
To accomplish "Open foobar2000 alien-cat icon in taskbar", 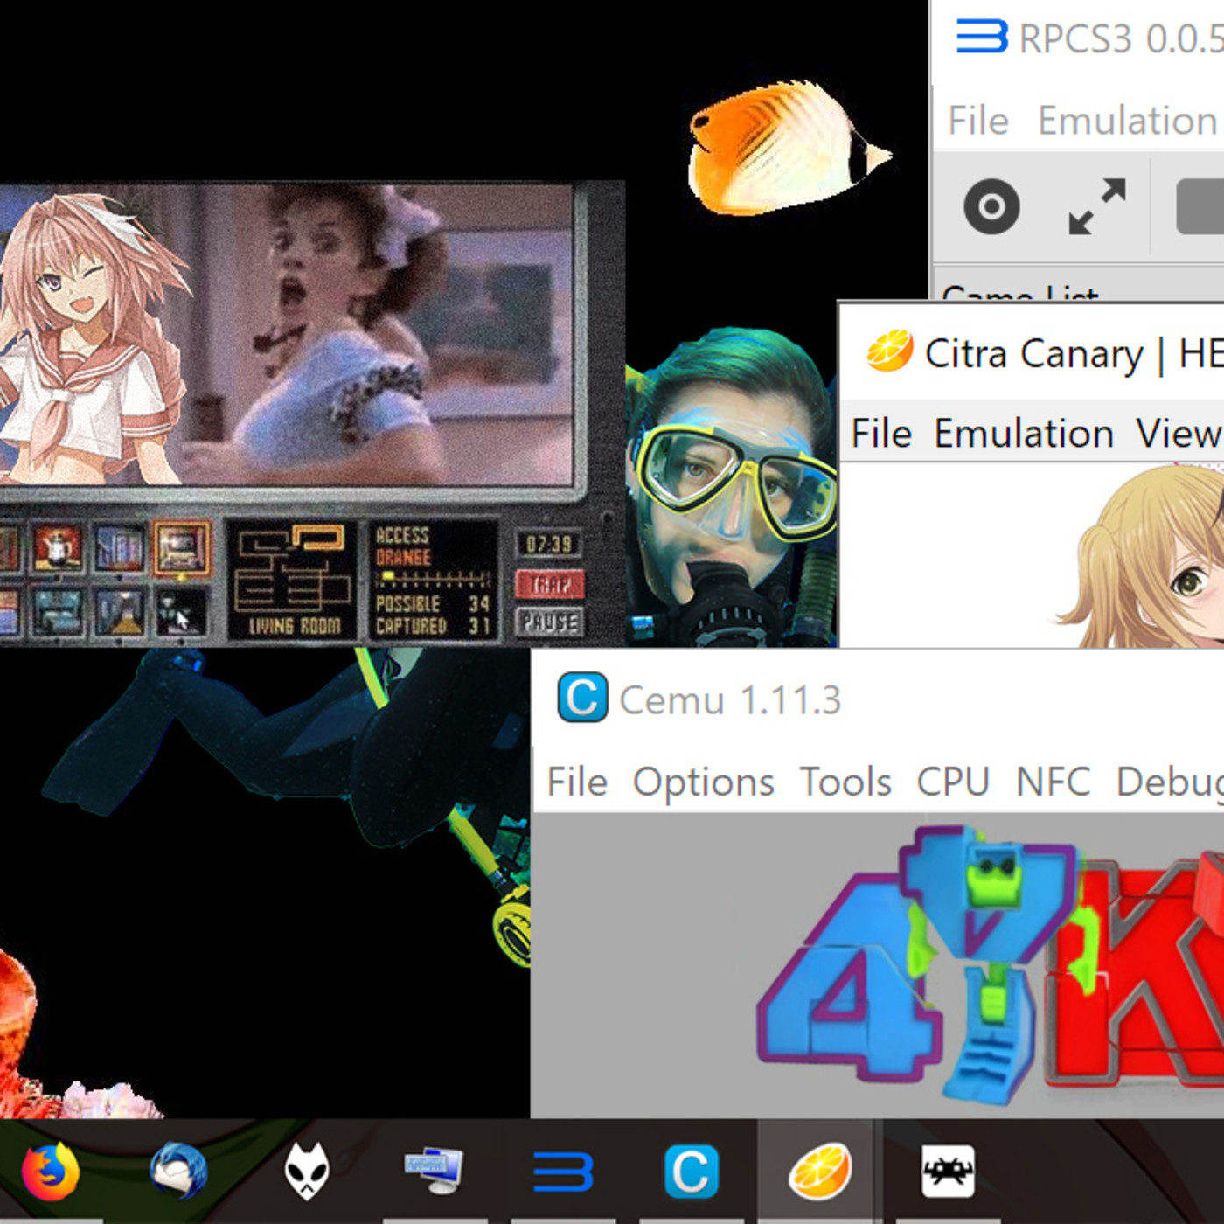I will [307, 1171].
